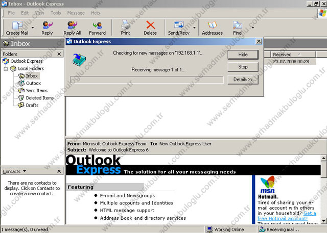Click the mail download tray icon in the dialog
The image size is (327, 233).
point(79,60)
